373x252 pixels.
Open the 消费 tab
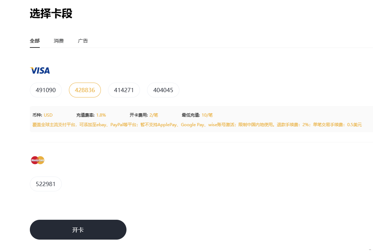pos(59,41)
